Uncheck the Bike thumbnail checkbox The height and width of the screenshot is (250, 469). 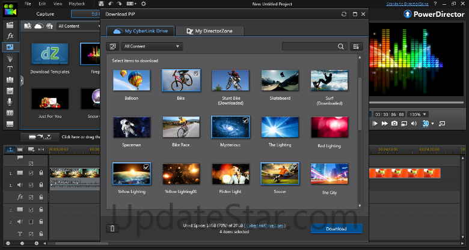click(196, 73)
